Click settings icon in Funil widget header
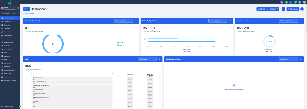This screenshot has height=109, width=307. click(x=159, y=59)
